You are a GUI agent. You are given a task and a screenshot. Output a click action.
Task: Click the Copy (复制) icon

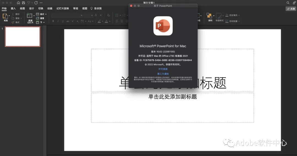[x=13, y=18]
